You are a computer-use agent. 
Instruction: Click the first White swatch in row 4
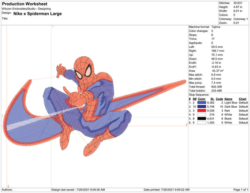tap(202, 115)
